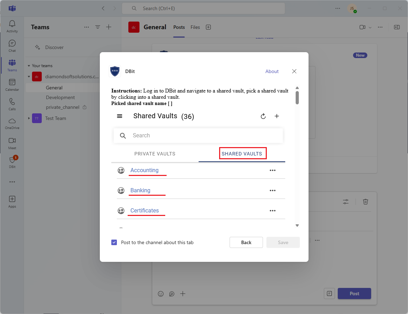Open more channel options ellipsis
This screenshot has width=408, height=314.
tap(380, 27)
